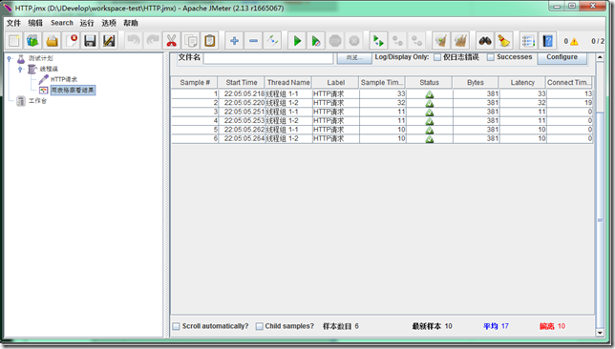The width and height of the screenshot is (615, 349).
Task: Click the Connect Time column header
Action: (x=569, y=83)
